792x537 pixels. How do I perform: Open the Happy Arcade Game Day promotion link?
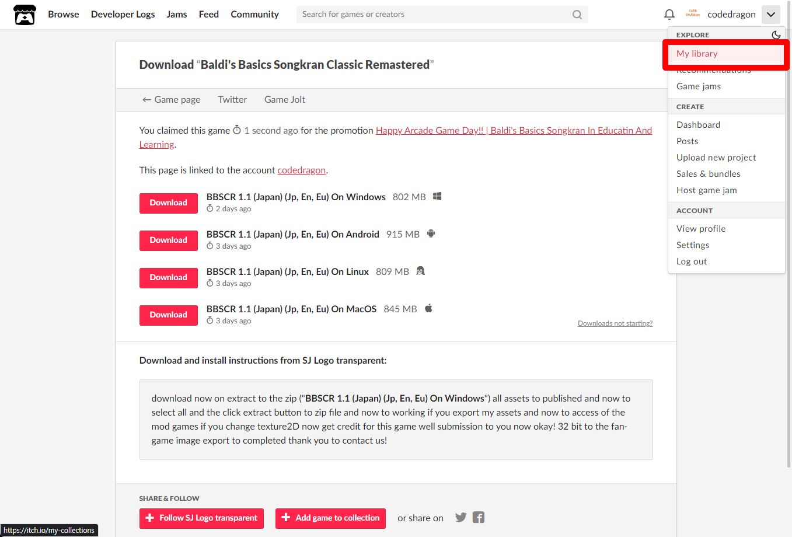pyautogui.click(x=514, y=131)
